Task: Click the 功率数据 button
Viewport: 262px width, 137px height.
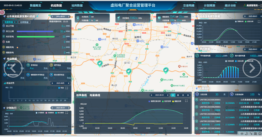Action: pyautogui.click(x=24, y=22)
